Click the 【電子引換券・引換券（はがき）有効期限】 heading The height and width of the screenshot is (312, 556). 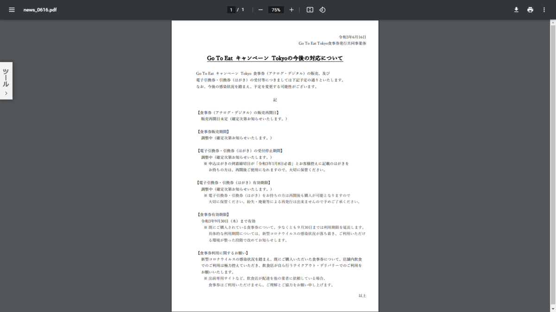pos(234,183)
